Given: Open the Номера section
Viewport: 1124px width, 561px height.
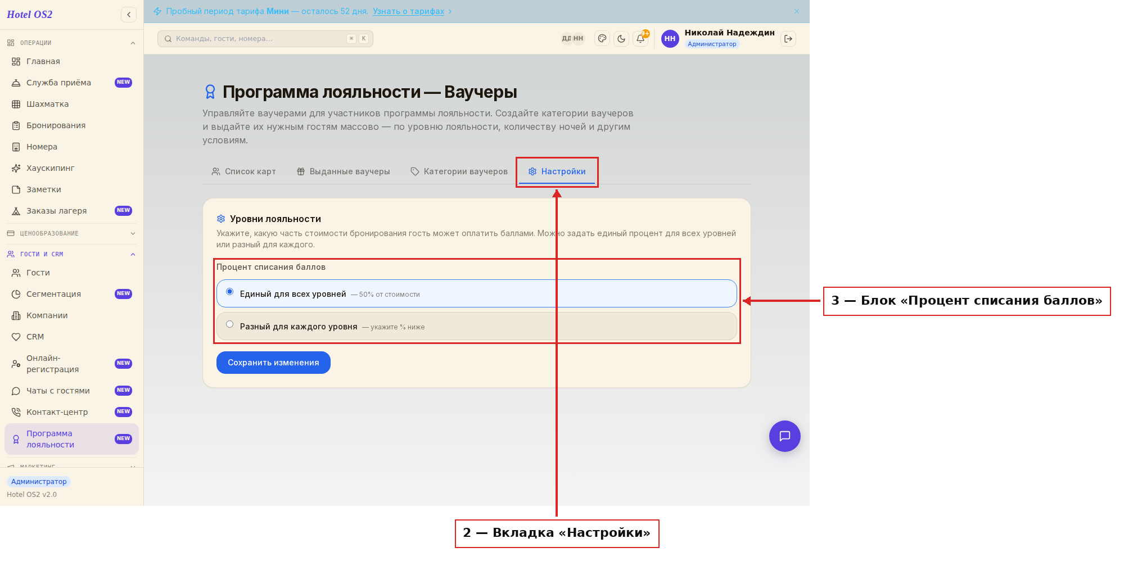Looking at the screenshot, I should pyautogui.click(x=71, y=147).
